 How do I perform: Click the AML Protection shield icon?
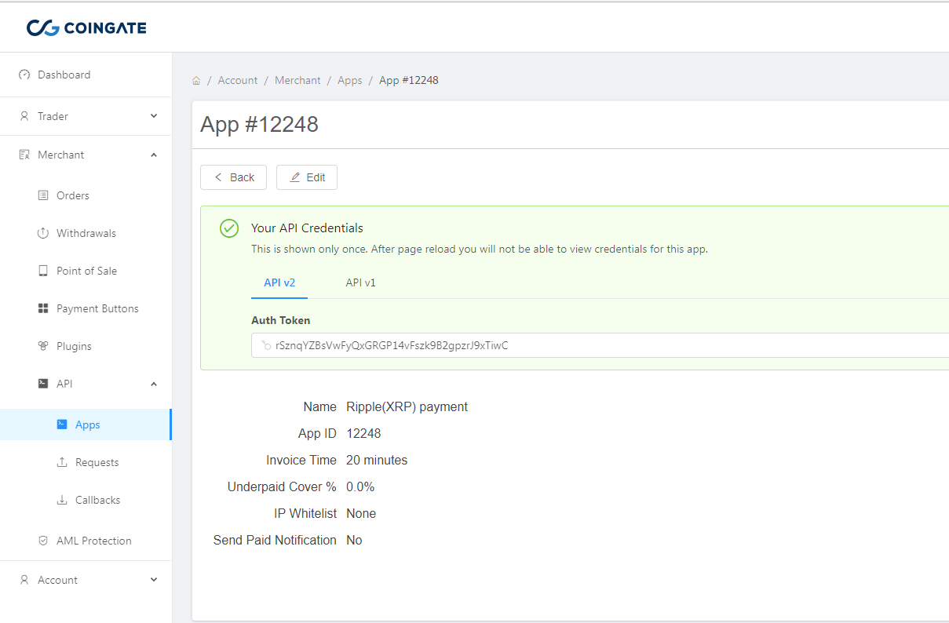pyautogui.click(x=43, y=541)
